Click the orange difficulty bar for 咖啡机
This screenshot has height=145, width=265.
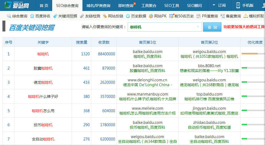[x=249, y=54]
